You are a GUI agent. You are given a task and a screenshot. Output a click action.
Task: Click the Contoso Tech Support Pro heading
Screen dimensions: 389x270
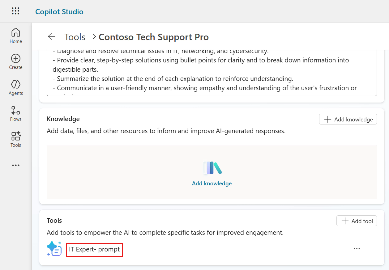(x=154, y=37)
